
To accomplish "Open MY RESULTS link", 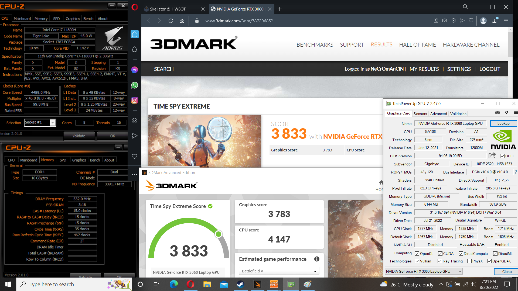I will (424, 69).
